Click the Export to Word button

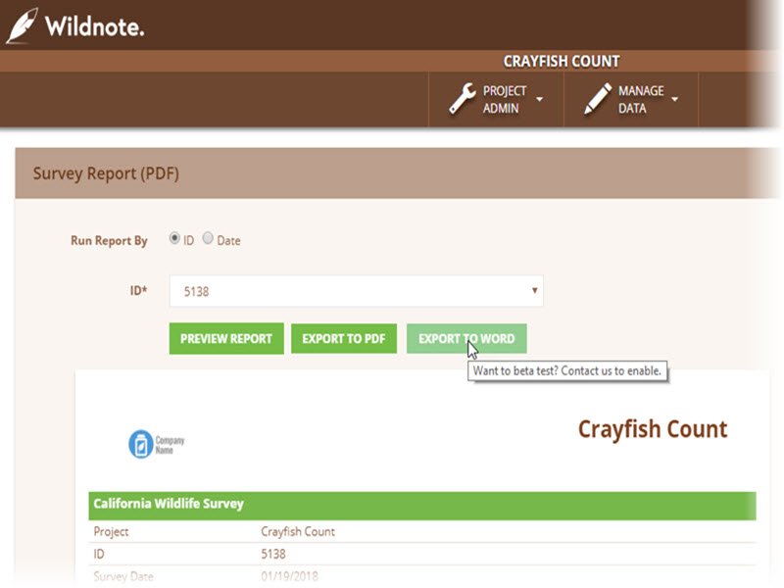[x=466, y=338]
